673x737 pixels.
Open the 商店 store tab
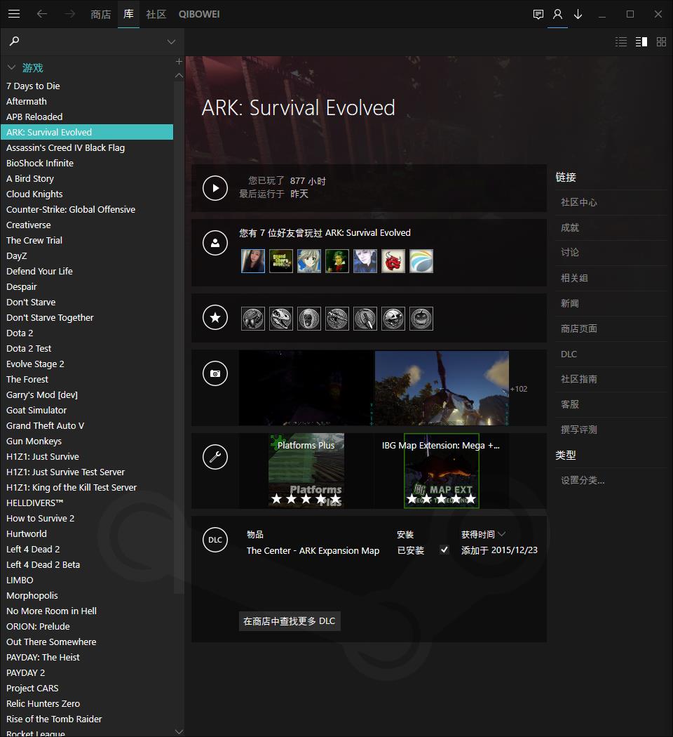(101, 14)
